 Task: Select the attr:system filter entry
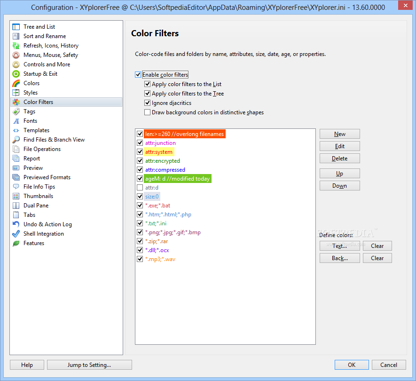pyautogui.click(x=159, y=152)
